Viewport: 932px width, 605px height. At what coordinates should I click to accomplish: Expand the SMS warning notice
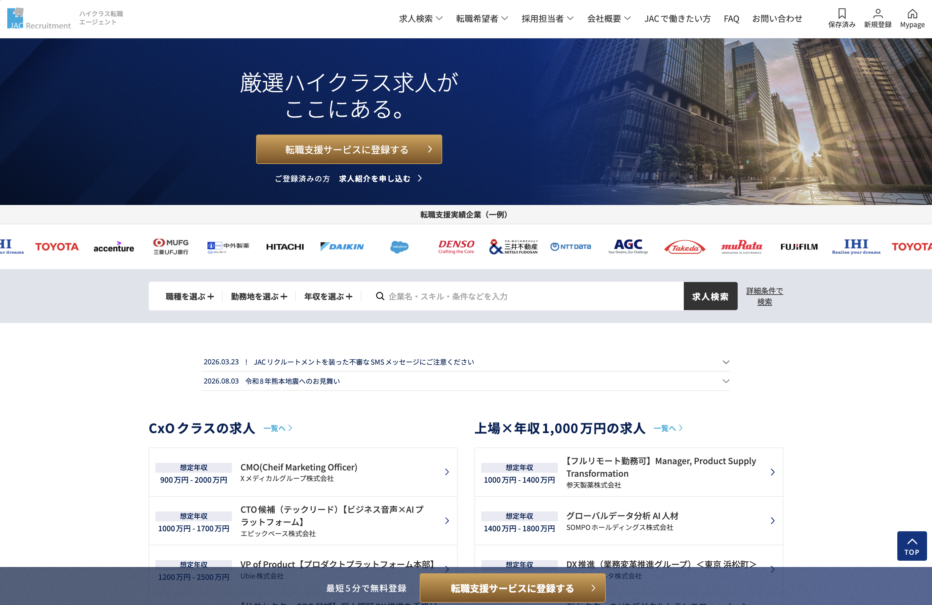[x=466, y=362]
